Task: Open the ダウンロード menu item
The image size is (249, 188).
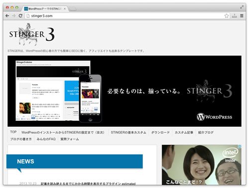Action: click(160, 132)
